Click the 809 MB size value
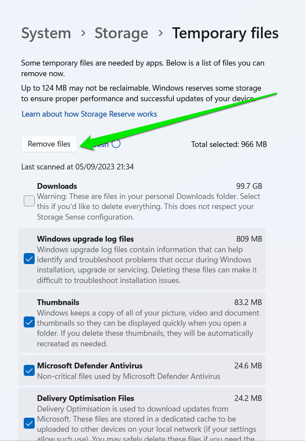Screen dimensions: 305x441 pyautogui.click(x=249, y=239)
